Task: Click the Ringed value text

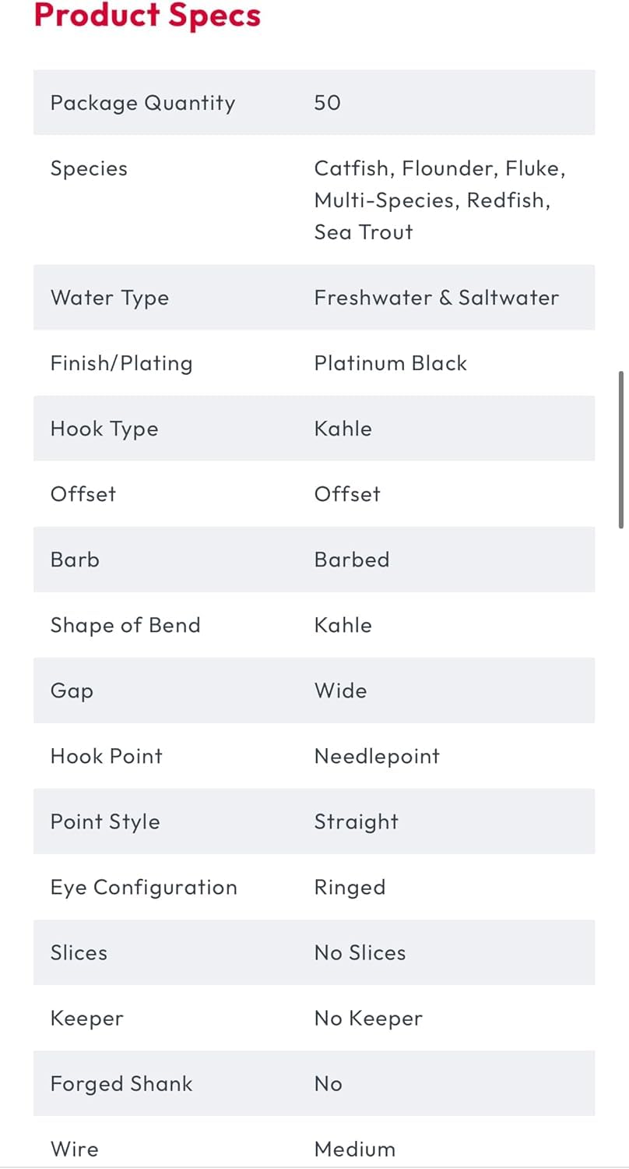Action: pyautogui.click(x=350, y=888)
